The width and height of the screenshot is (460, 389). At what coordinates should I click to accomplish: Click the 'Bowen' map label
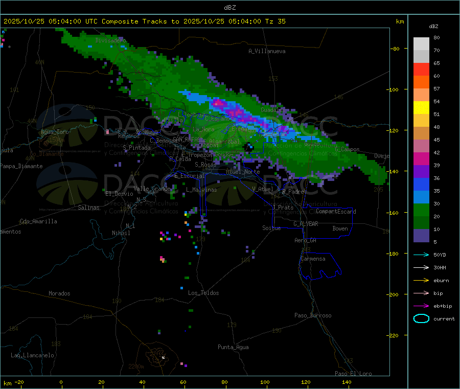(x=340, y=228)
